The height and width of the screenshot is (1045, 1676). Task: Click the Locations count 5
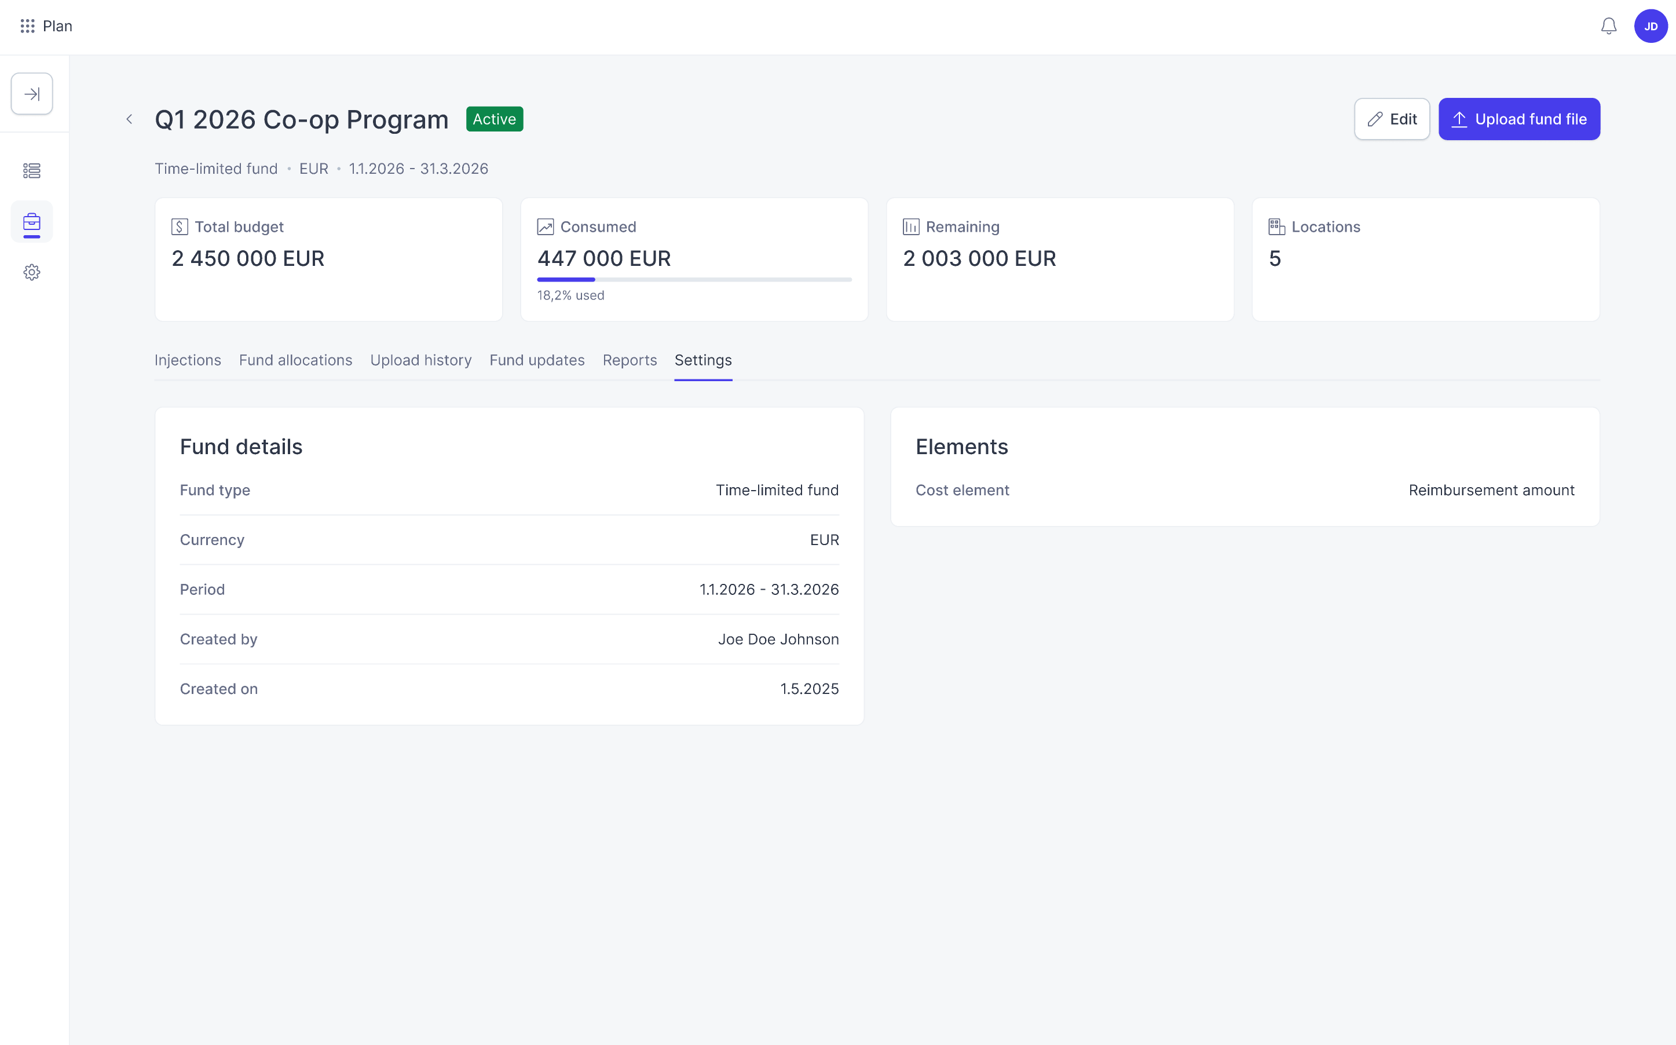[1275, 258]
